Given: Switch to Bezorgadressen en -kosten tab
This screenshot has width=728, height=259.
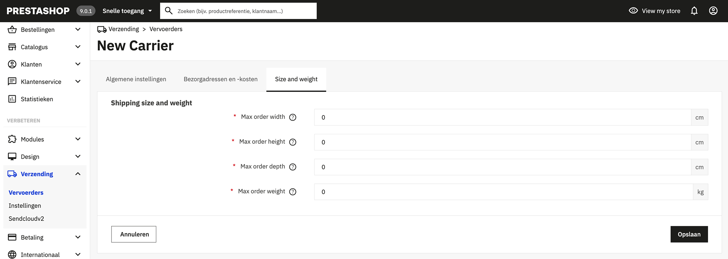Looking at the screenshot, I should click(x=220, y=79).
